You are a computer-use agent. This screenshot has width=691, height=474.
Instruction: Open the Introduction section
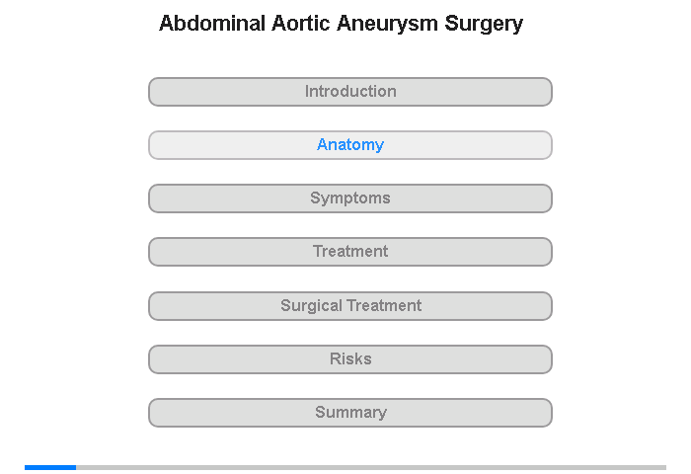[x=350, y=92]
